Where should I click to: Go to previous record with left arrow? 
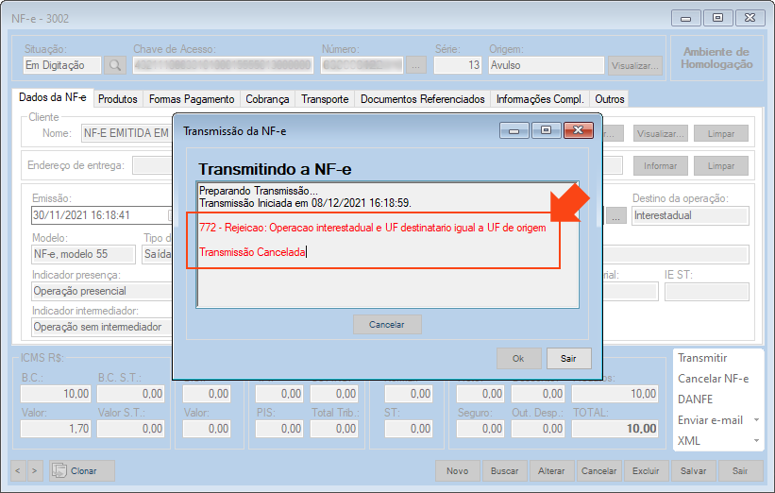[x=20, y=470]
